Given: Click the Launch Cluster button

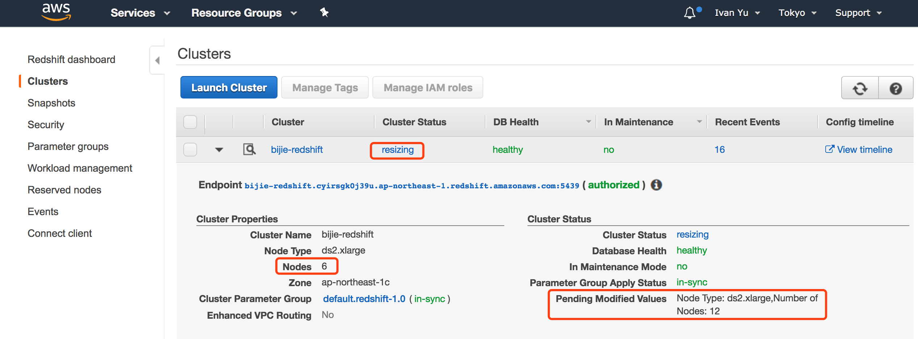Looking at the screenshot, I should pyautogui.click(x=229, y=87).
